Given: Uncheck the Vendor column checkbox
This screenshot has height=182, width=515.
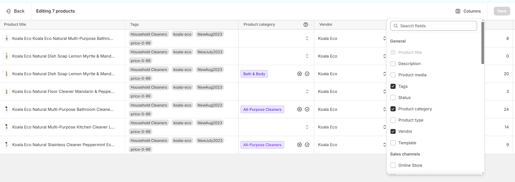Looking at the screenshot, I should [393, 131].
